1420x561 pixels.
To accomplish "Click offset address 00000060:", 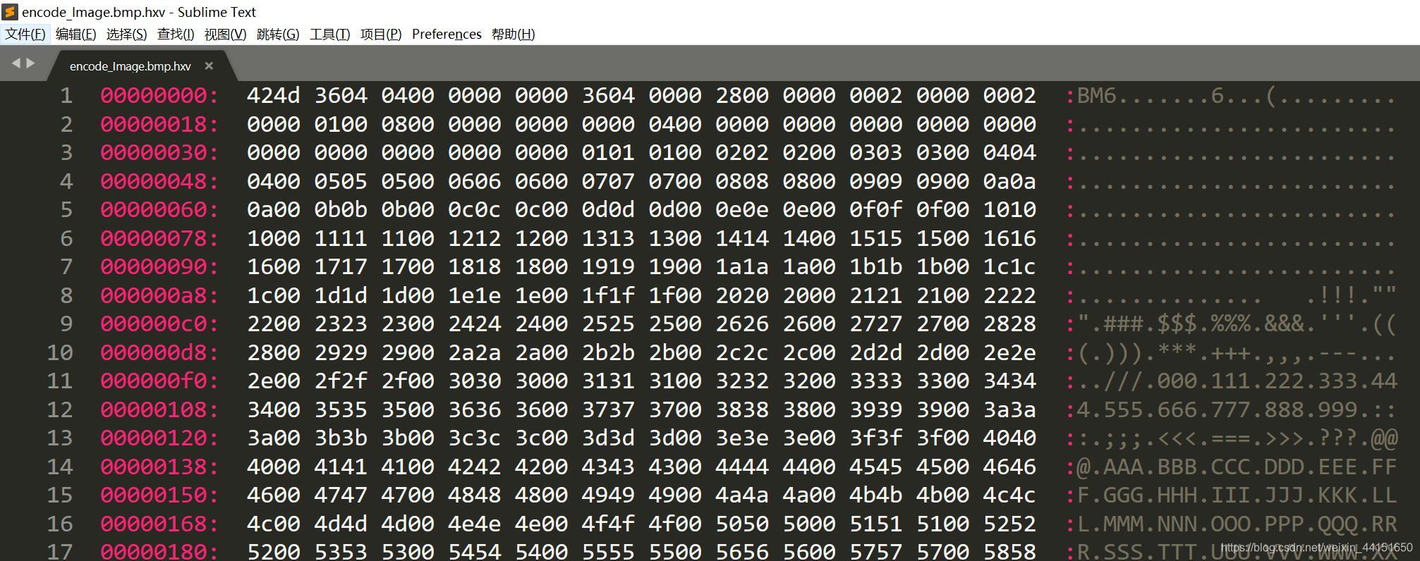I will (159, 209).
